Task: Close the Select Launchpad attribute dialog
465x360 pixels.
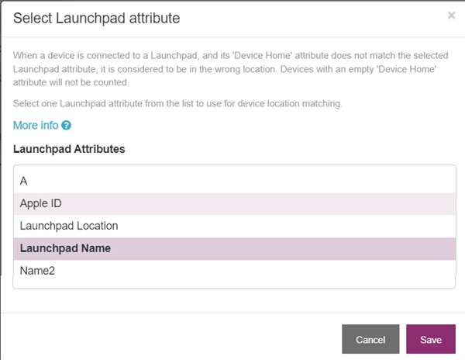Action: (451, 16)
